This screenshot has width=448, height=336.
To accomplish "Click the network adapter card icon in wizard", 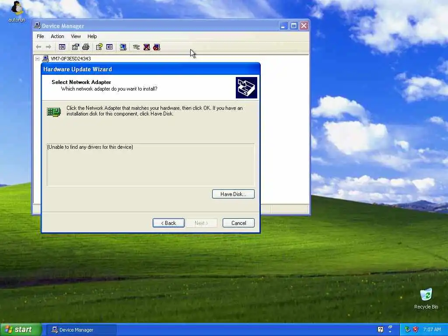I will click(x=54, y=112).
